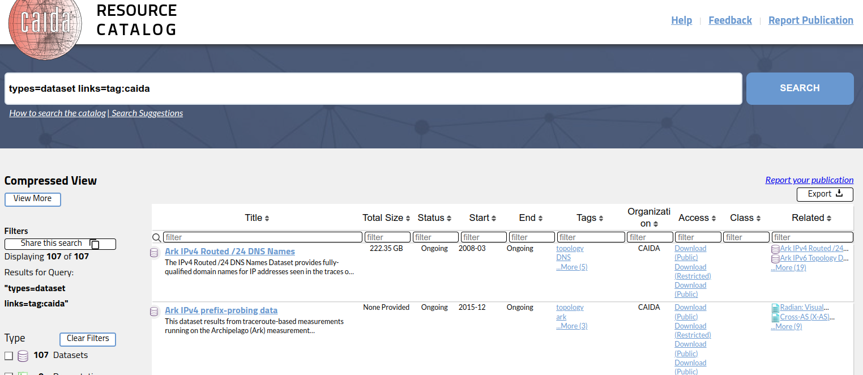This screenshot has width=863, height=375.
Task: Select the 2015-12 start date cell
Action: click(x=472, y=308)
